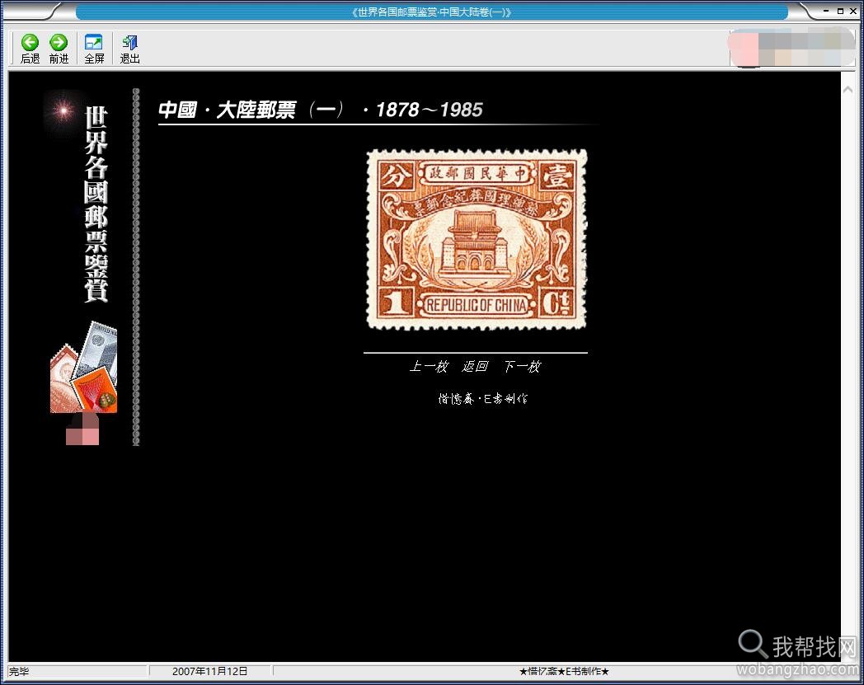
Task: Click the vertical 世界各國郵票鑒賞 title
Action: click(x=96, y=204)
